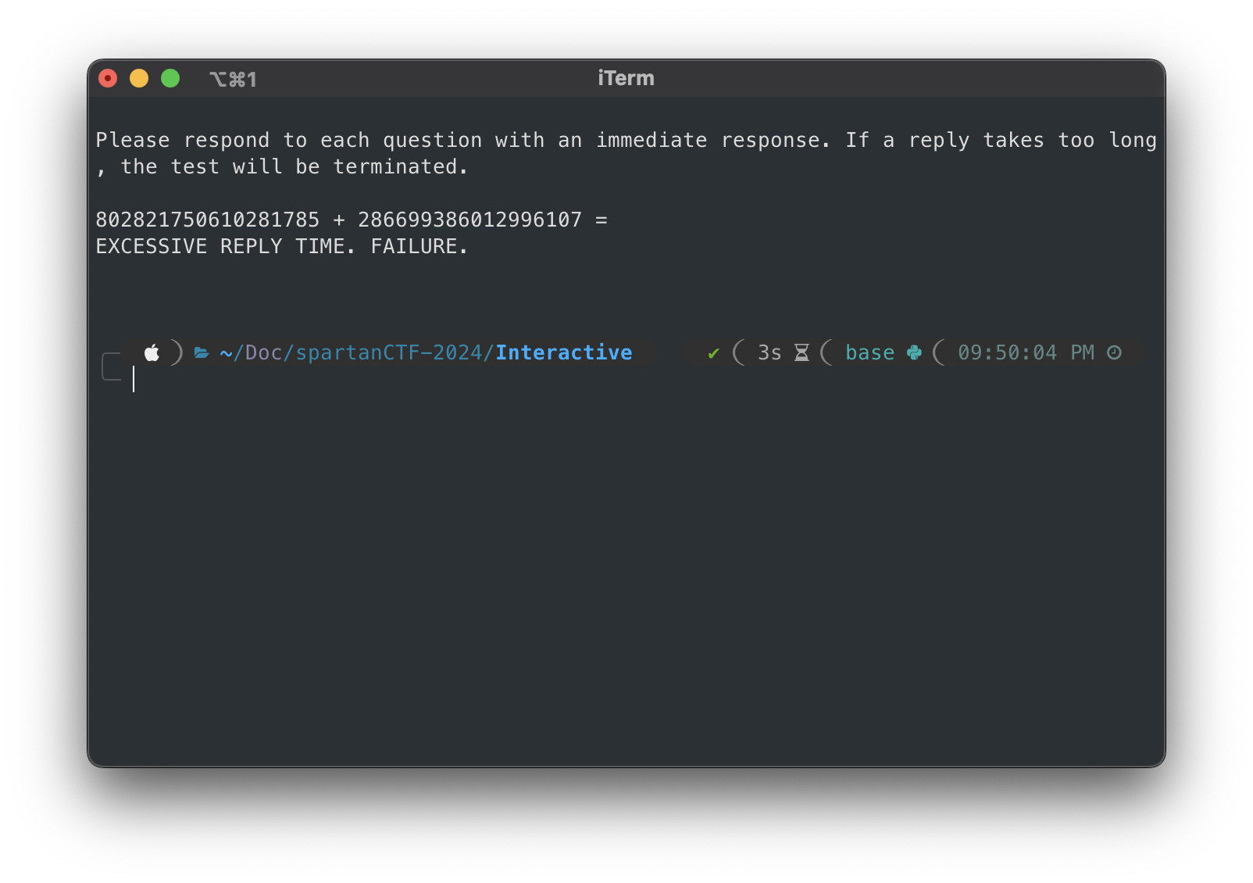The width and height of the screenshot is (1253, 883).
Task: Click the green checkmark status icon
Action: click(713, 353)
